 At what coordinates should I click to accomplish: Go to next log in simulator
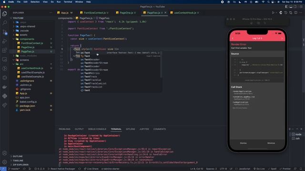(x=282, y=38)
